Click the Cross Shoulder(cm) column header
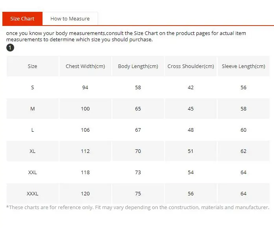 pos(191,66)
